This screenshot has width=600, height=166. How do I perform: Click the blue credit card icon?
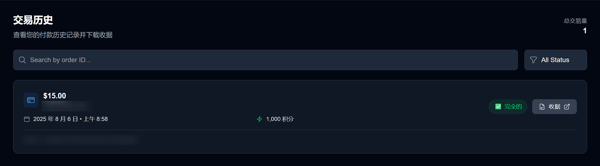pos(31,100)
